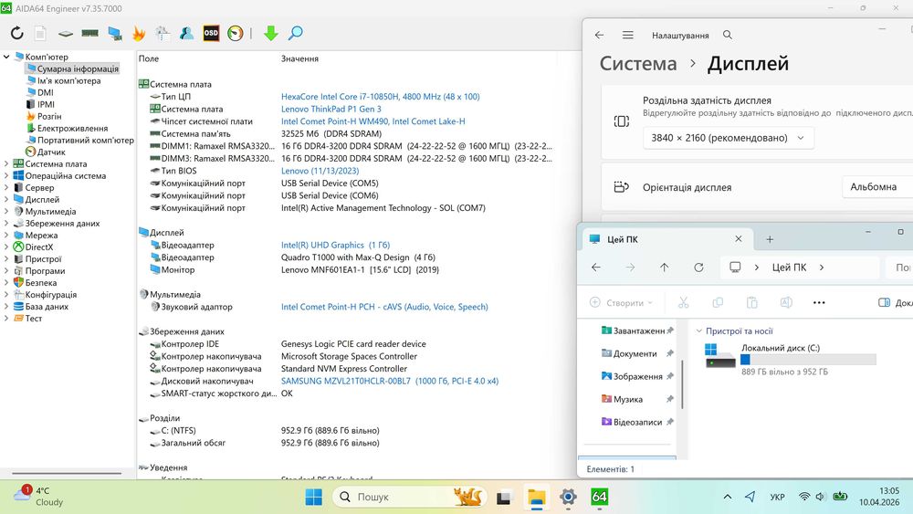Open the 3840 × 2160 resolution dropdown
The width and height of the screenshot is (913, 514).
728,138
